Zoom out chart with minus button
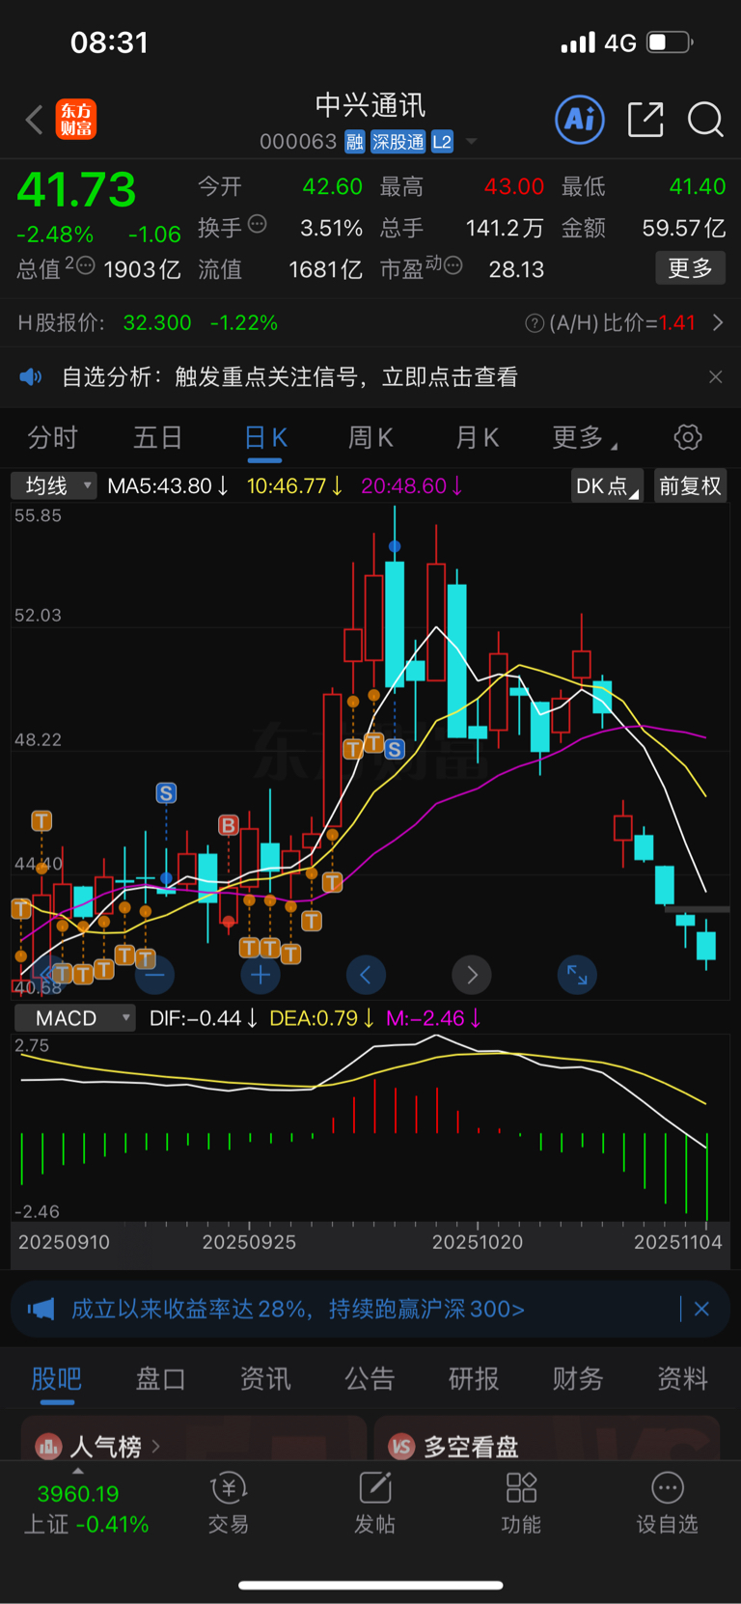This screenshot has width=741, height=1604. coord(154,975)
